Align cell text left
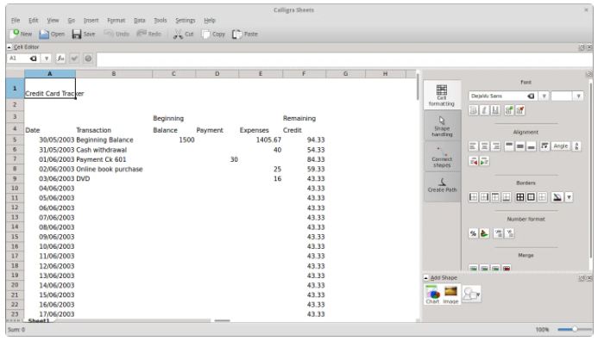This screenshot has height=341, width=598. click(473, 146)
